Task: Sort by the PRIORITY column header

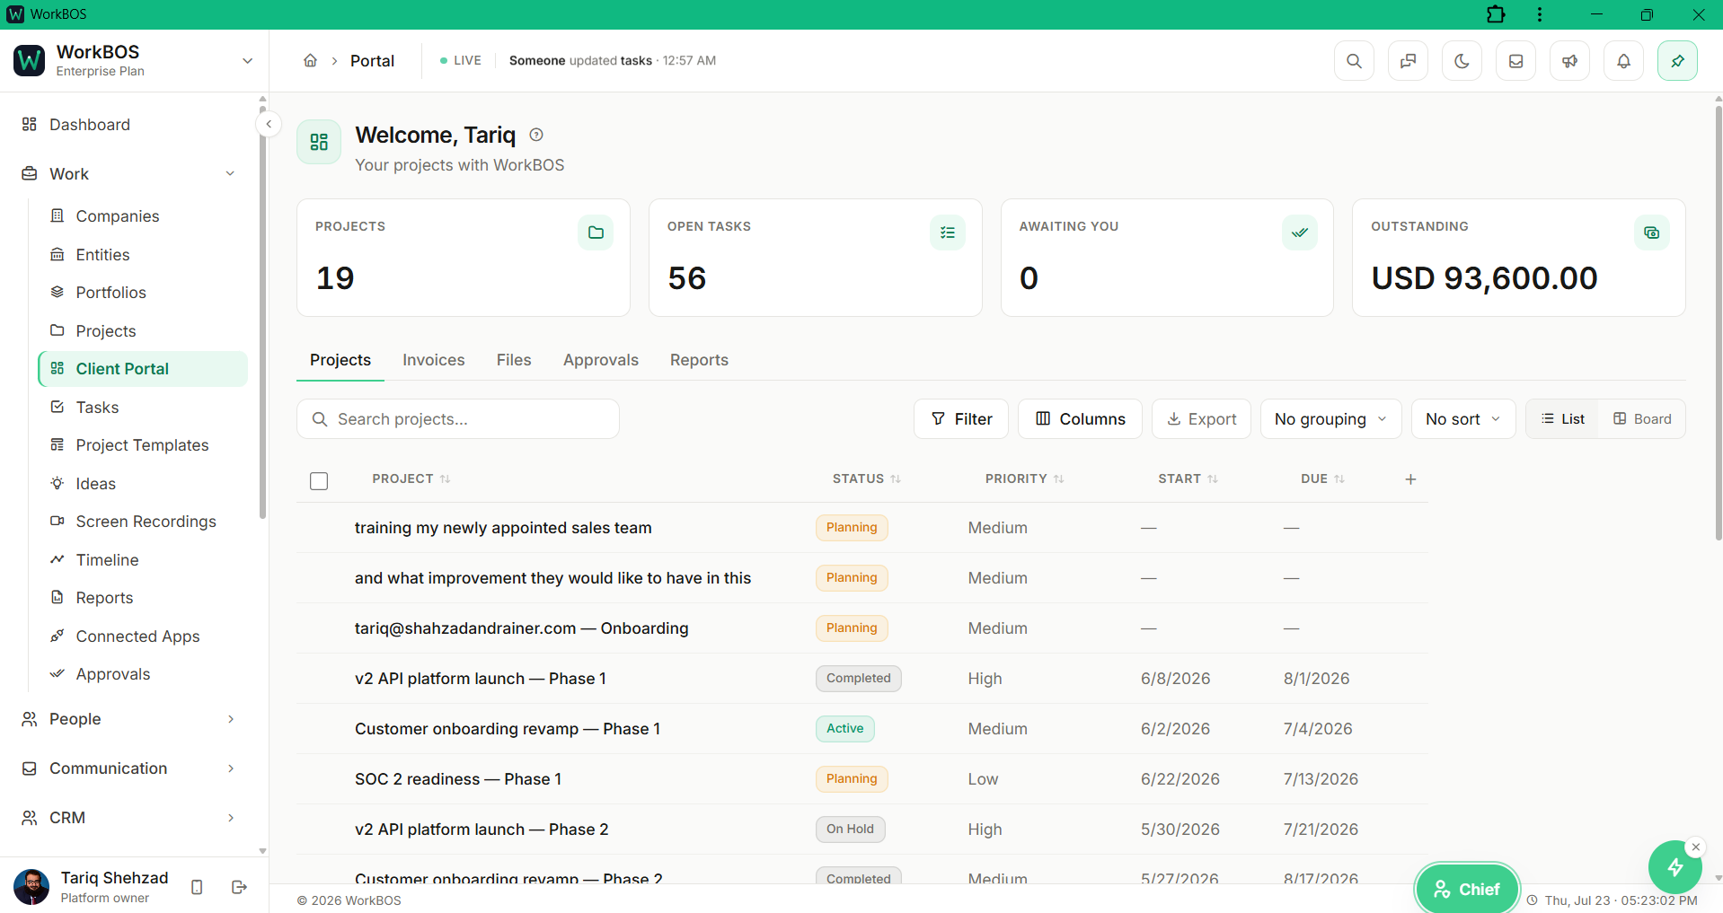Action: point(1024,479)
